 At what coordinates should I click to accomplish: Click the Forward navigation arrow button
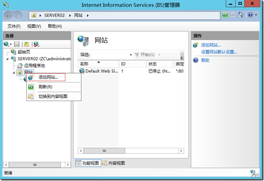19,16
